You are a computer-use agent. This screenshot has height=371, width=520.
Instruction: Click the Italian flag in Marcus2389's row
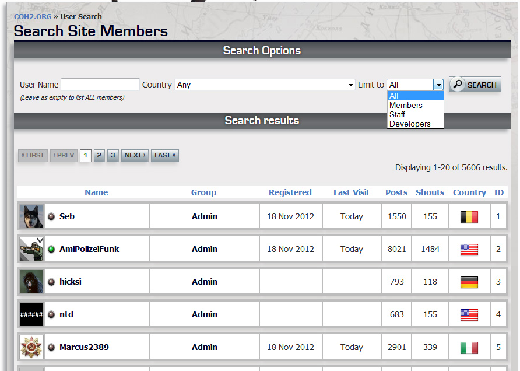click(x=469, y=347)
